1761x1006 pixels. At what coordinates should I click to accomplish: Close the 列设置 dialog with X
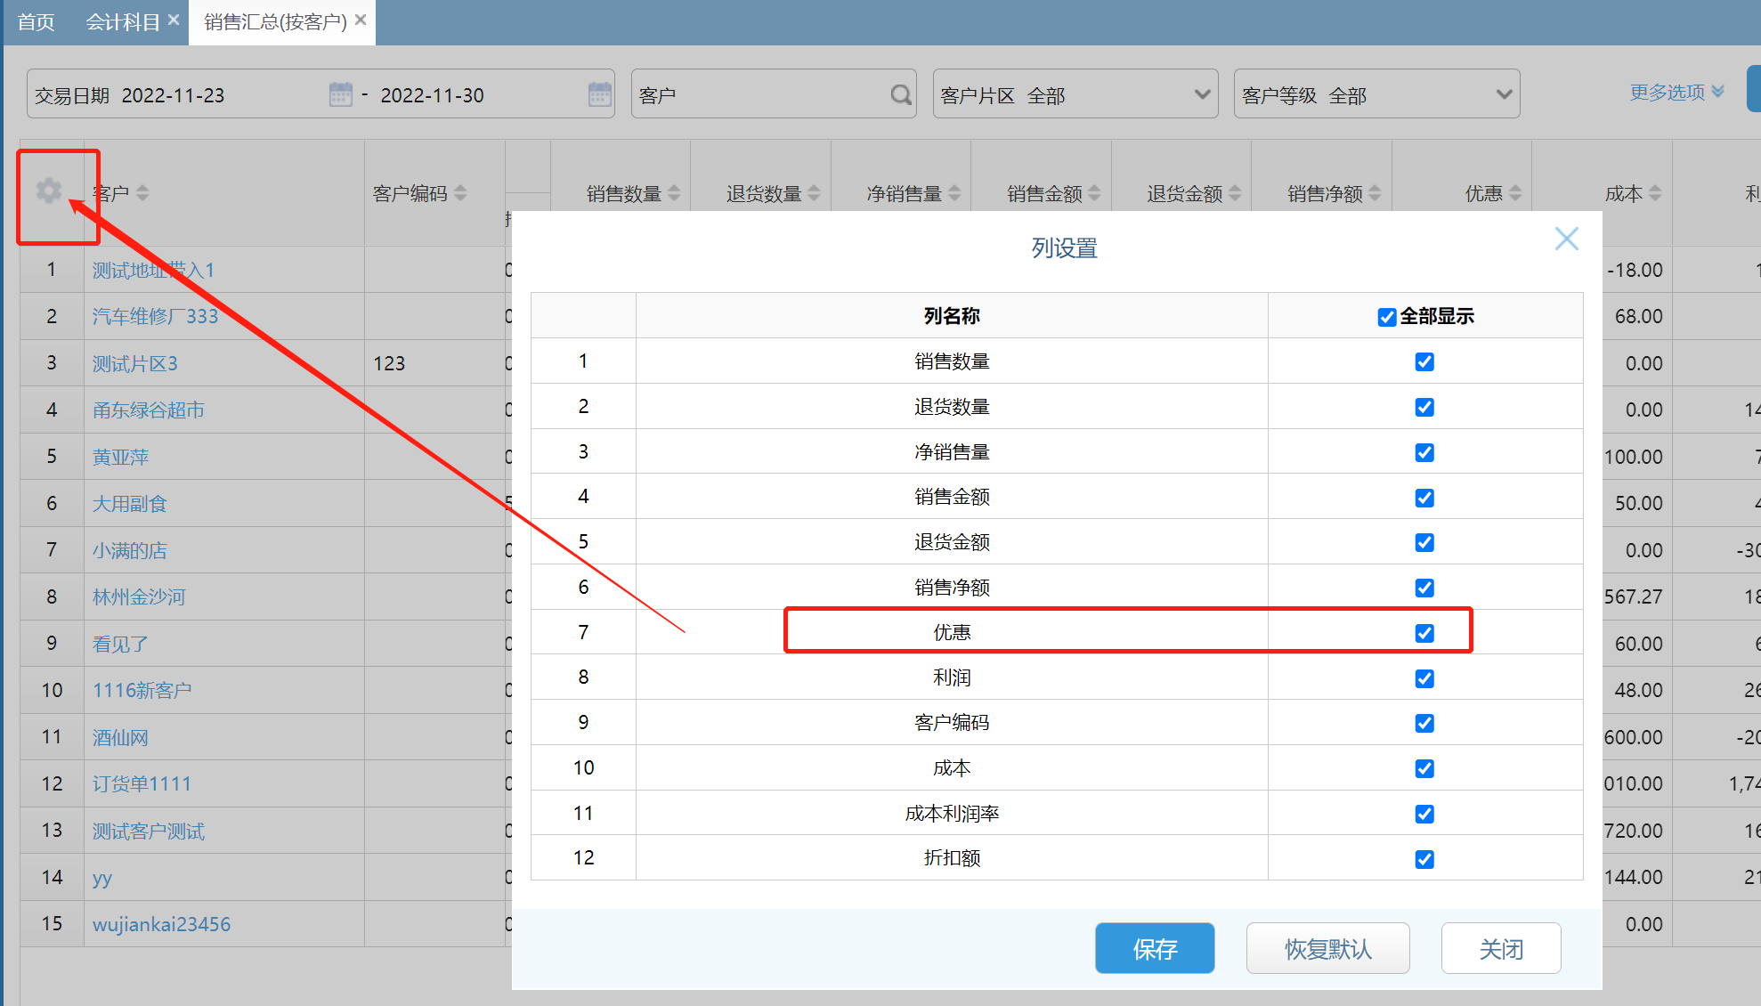pyautogui.click(x=1567, y=239)
